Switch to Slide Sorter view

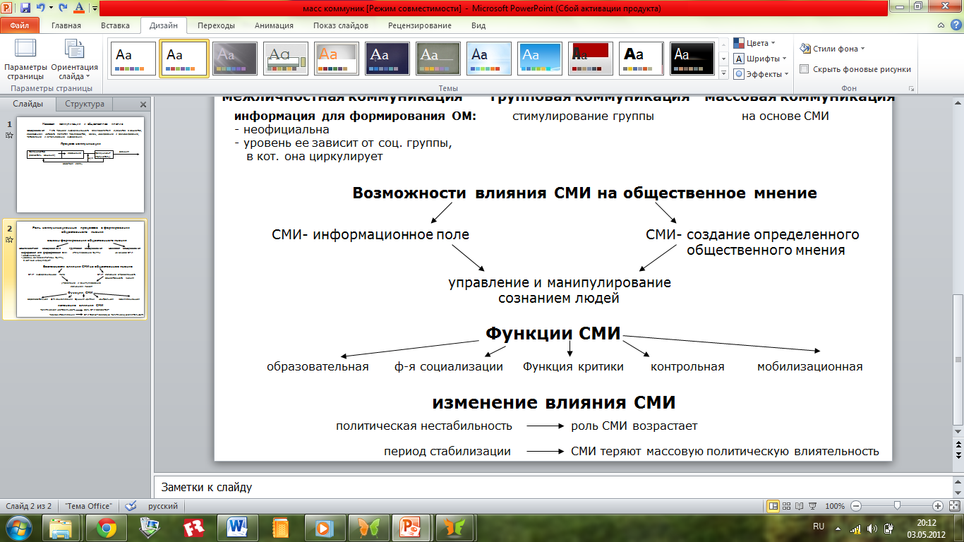tap(785, 506)
